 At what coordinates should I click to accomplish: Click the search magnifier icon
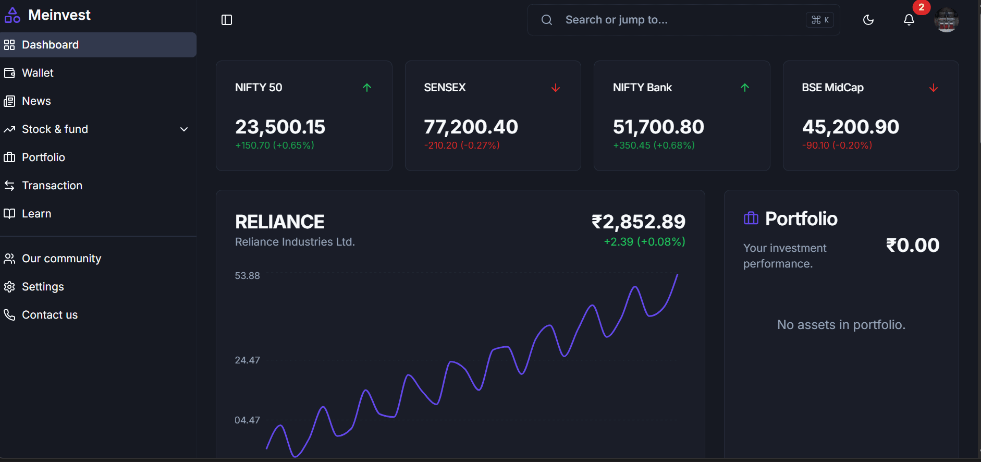[547, 20]
